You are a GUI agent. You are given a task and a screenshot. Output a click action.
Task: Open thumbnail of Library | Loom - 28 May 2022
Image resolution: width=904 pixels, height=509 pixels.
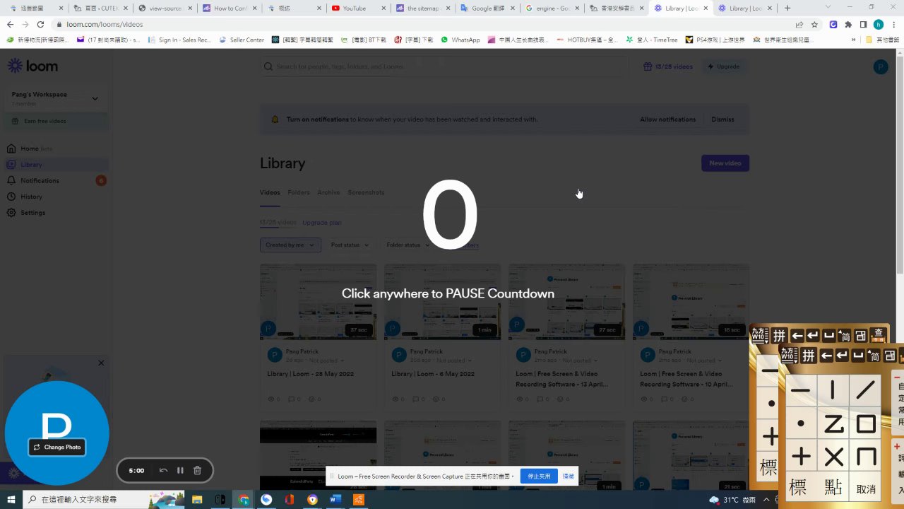[x=318, y=302]
